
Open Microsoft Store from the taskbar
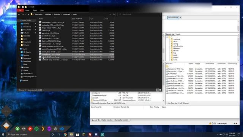pyautogui.click(x=77, y=134)
